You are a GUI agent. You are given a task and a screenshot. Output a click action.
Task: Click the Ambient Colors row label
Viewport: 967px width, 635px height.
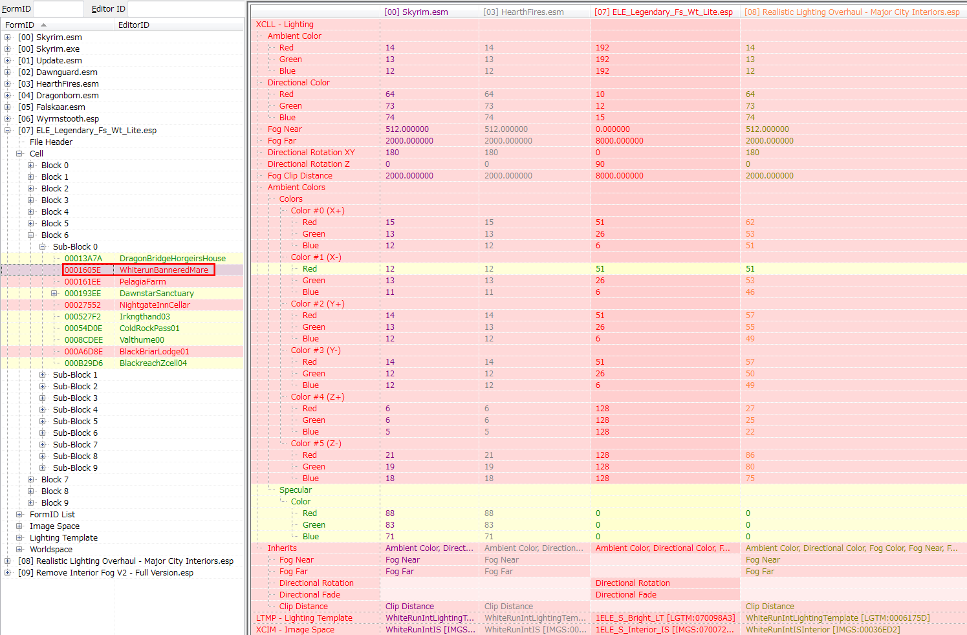[296, 188]
